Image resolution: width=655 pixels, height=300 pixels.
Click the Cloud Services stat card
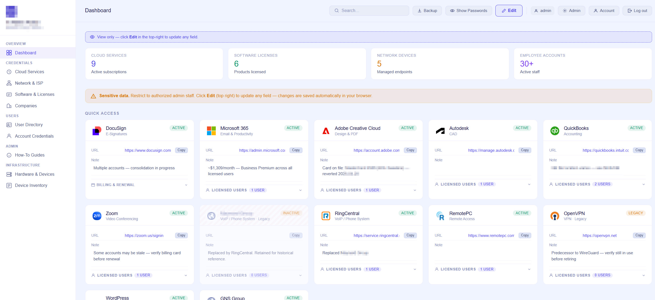tap(154, 64)
